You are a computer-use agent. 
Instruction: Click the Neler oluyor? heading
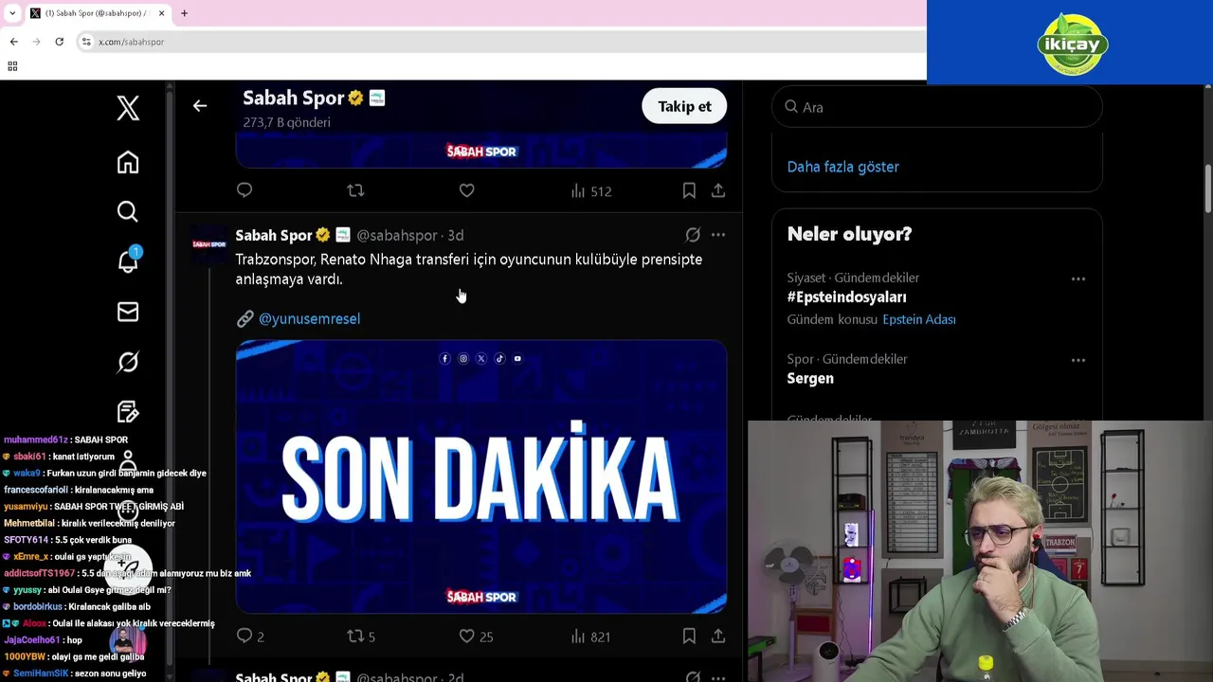849,234
